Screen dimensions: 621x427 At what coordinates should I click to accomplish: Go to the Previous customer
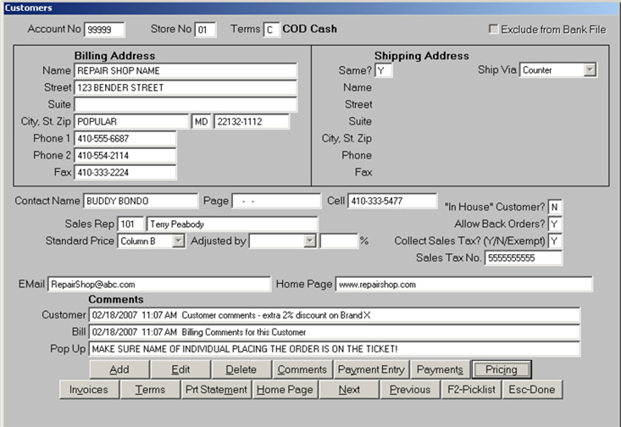coord(410,390)
